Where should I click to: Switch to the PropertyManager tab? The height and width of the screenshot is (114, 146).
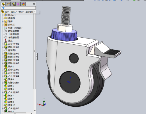[x=8, y=4]
